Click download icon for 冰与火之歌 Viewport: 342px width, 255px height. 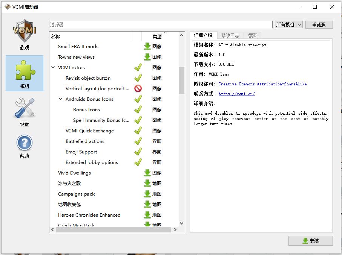coord(147,183)
